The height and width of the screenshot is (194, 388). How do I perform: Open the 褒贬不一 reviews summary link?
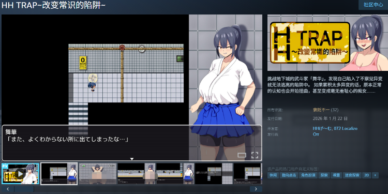(321, 110)
